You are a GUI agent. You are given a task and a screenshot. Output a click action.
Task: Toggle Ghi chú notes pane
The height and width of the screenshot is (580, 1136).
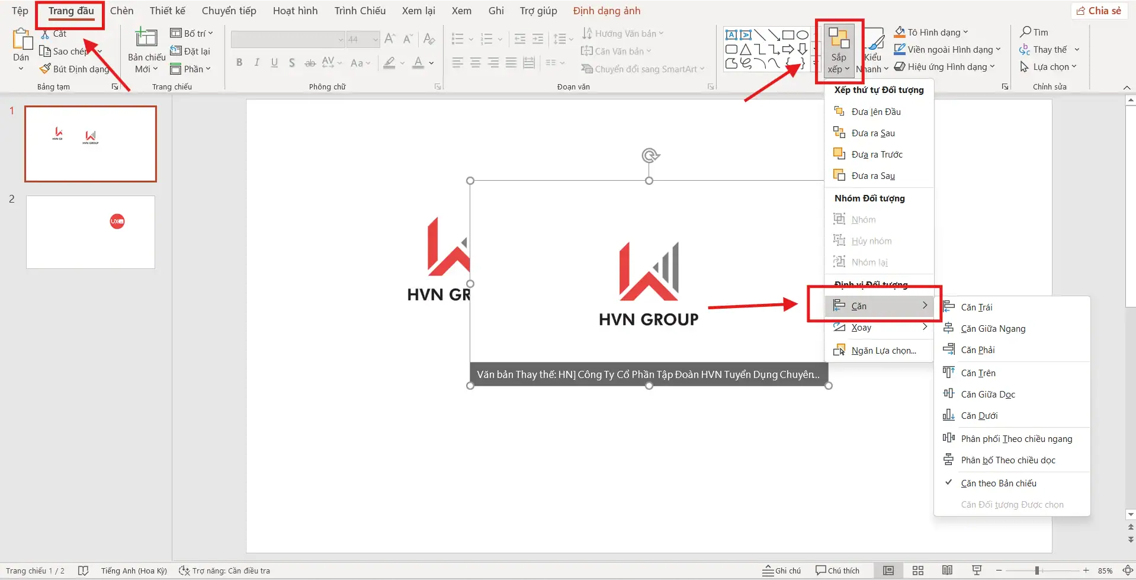point(781,570)
